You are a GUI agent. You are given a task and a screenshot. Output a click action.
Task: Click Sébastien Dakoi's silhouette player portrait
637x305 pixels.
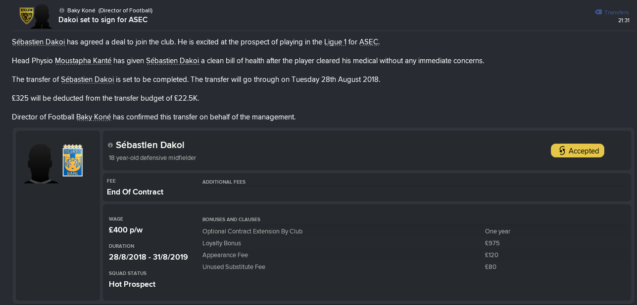pyautogui.click(x=41, y=163)
